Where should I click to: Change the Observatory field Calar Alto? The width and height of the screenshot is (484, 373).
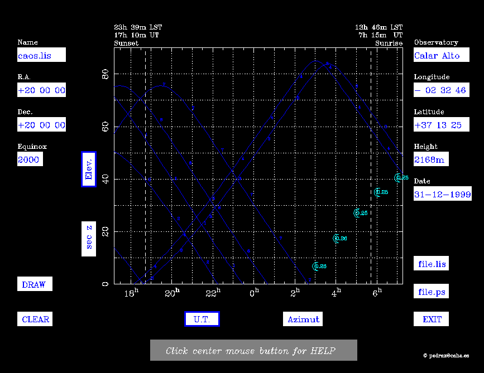pyautogui.click(x=437, y=55)
